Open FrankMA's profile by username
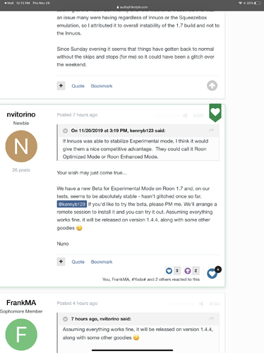Screen dimensions: 264x353 [x=21, y=302]
